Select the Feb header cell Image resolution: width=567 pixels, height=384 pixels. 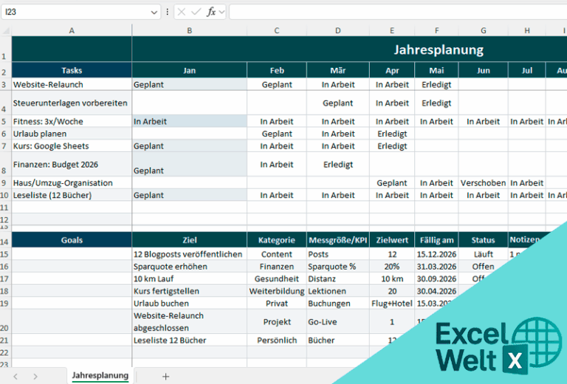(277, 70)
